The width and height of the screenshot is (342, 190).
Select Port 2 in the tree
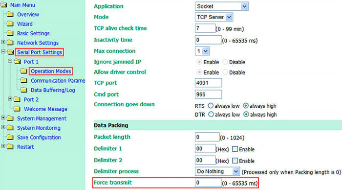pos(31,99)
